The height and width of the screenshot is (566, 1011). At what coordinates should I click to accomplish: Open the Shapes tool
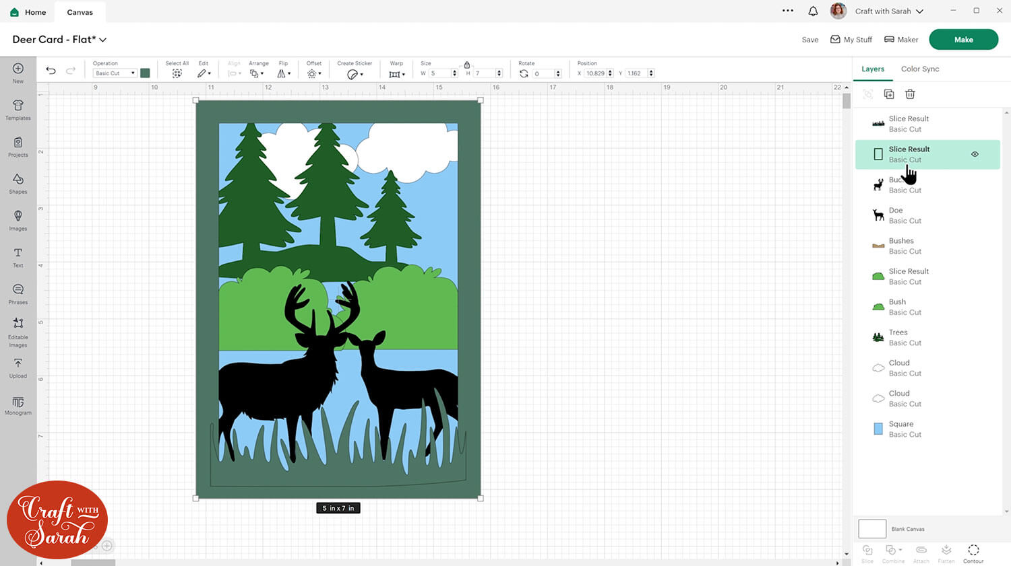pos(18,182)
